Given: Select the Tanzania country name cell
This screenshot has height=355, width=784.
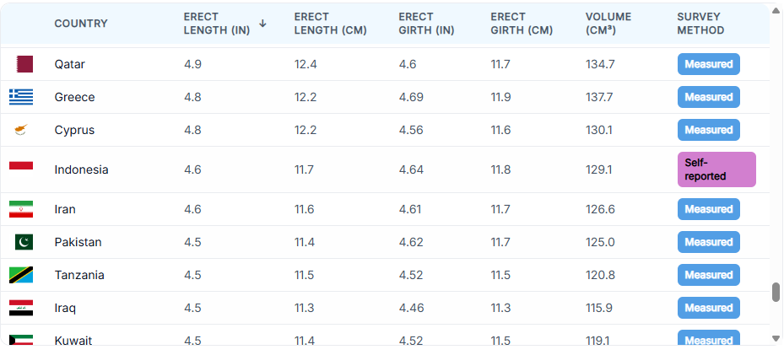Looking at the screenshot, I should click(79, 275).
